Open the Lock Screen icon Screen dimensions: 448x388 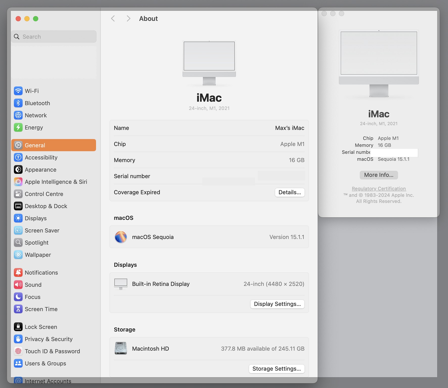click(18, 327)
